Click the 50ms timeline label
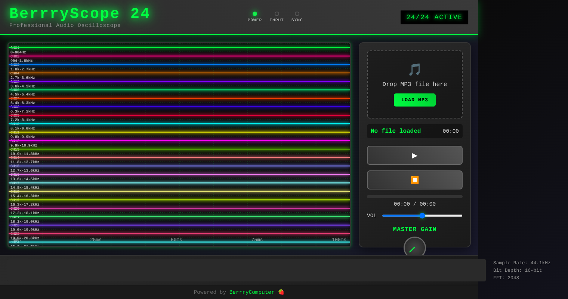Screen dimensions: 568x299 pos(176,240)
